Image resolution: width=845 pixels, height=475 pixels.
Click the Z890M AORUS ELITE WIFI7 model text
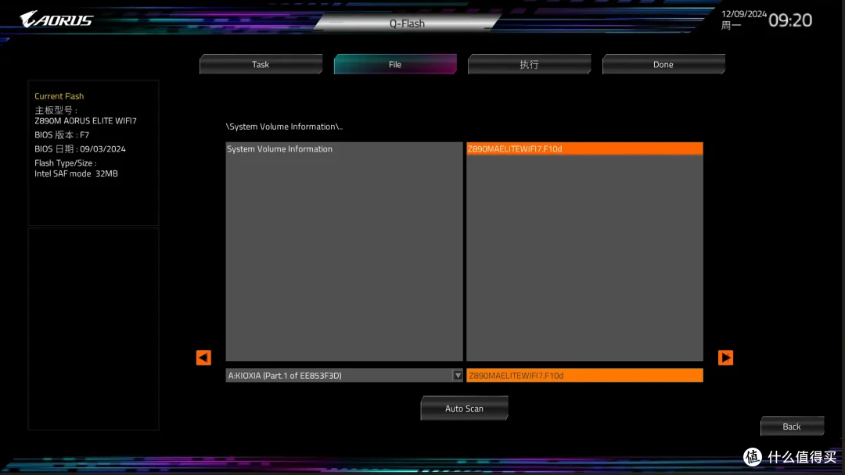coord(86,121)
